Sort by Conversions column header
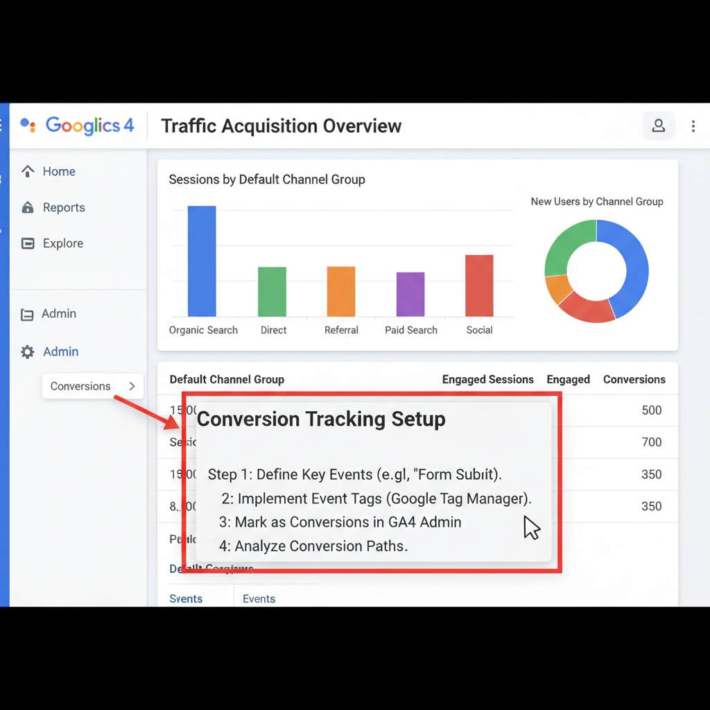The width and height of the screenshot is (710, 710). coord(634,379)
